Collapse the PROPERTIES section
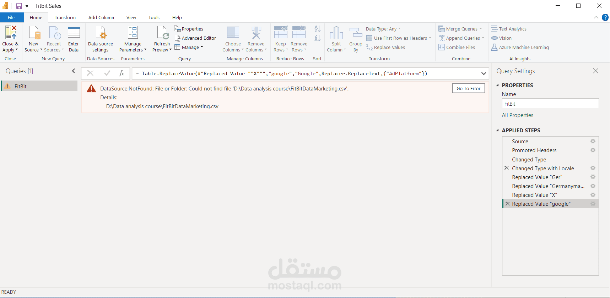Screen dimensions: 610x298 tap(497, 85)
